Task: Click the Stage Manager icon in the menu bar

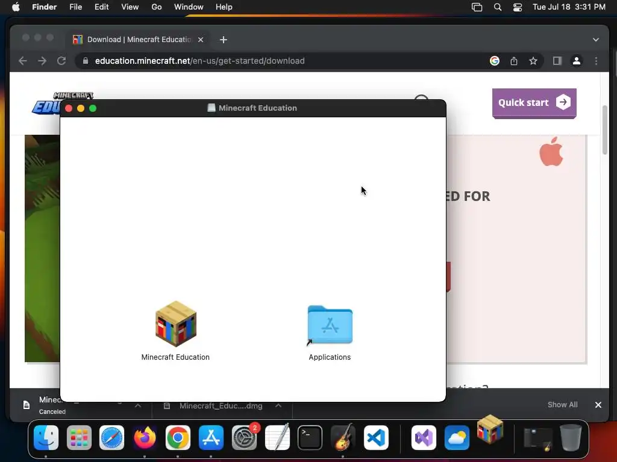Action: tap(477, 7)
